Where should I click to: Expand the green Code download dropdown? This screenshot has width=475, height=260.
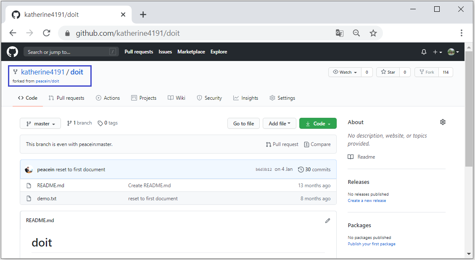click(x=318, y=123)
